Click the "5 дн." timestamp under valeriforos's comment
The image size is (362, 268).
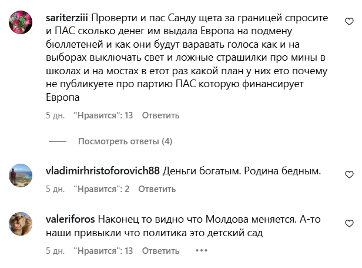pos(55,251)
